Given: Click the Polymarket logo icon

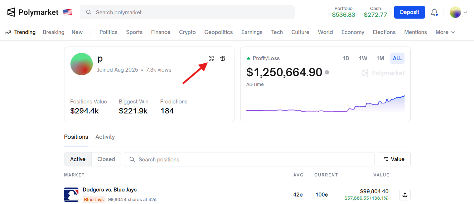Looking at the screenshot, I should 11,12.
